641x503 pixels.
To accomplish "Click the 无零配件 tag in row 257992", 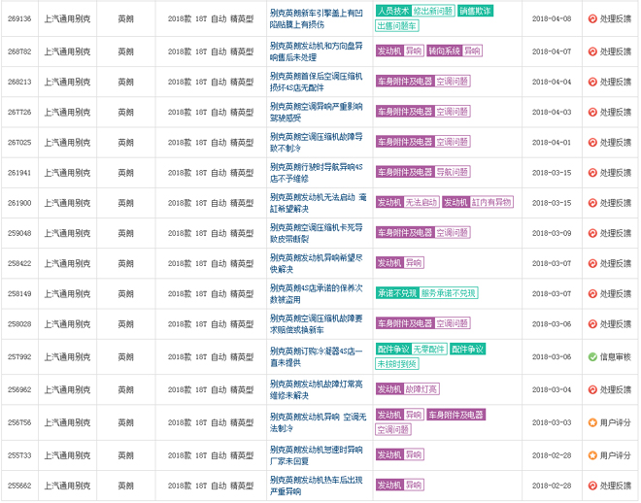I will pos(429,349).
